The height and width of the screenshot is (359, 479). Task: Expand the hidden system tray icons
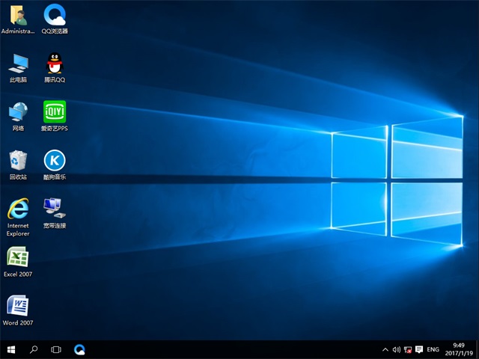(385, 349)
